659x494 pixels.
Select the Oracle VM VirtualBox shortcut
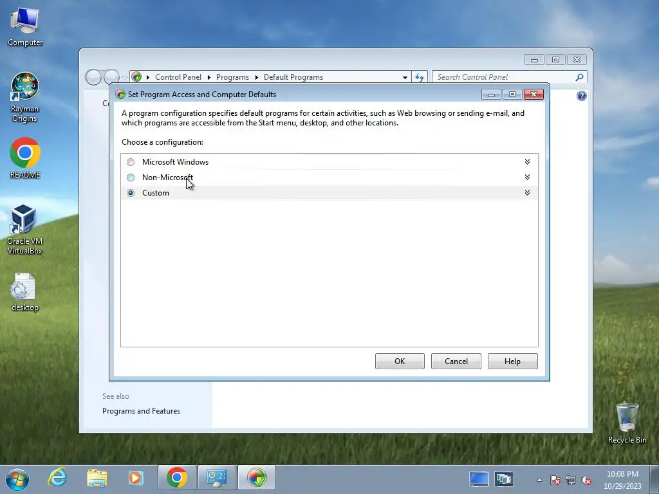[25, 230]
